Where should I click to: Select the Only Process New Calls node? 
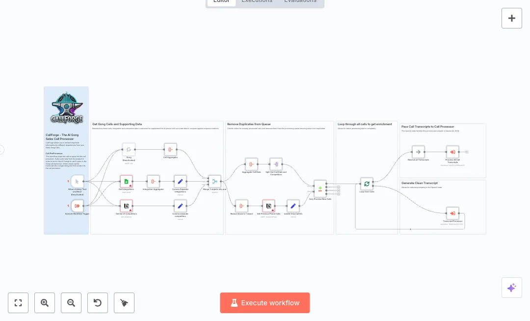(320, 188)
